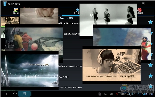Open picture notification icon in status bar

pos(106,94)
